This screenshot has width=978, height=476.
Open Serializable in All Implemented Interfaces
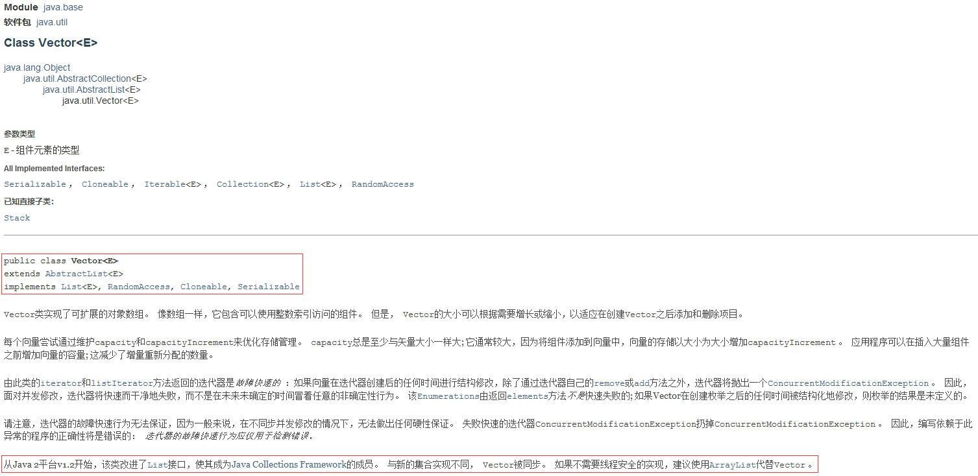(35, 184)
